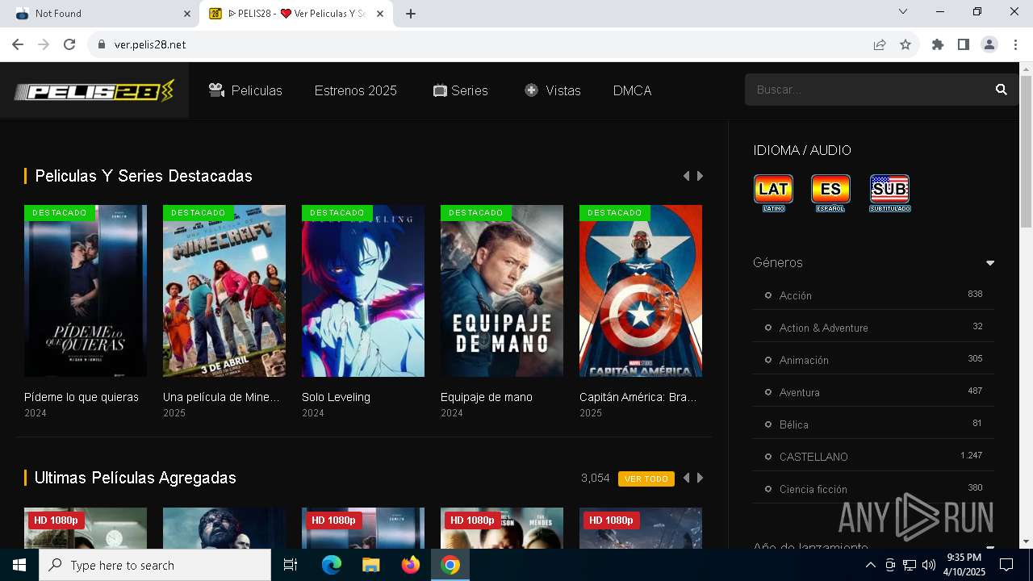The image size is (1033, 581).
Task: Open a new browser tab
Action: (410, 14)
